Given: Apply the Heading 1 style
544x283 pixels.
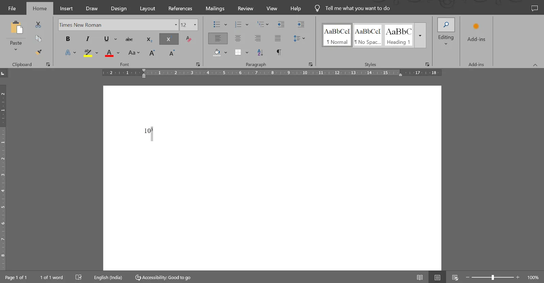Looking at the screenshot, I should (x=398, y=35).
